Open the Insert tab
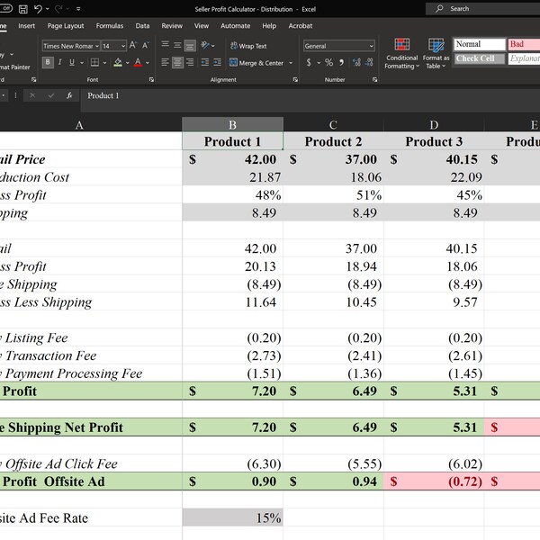This screenshot has height=540, width=540. pyautogui.click(x=26, y=26)
